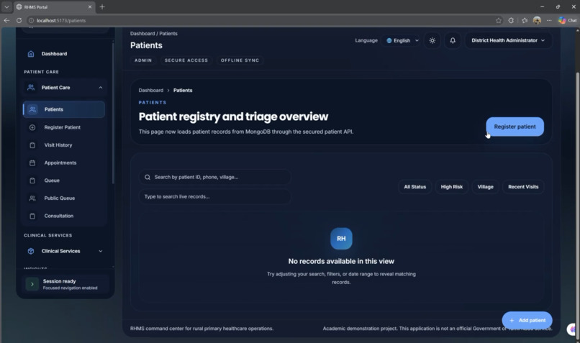
Task: Open Register Patient in sidebar
Action: (63, 127)
